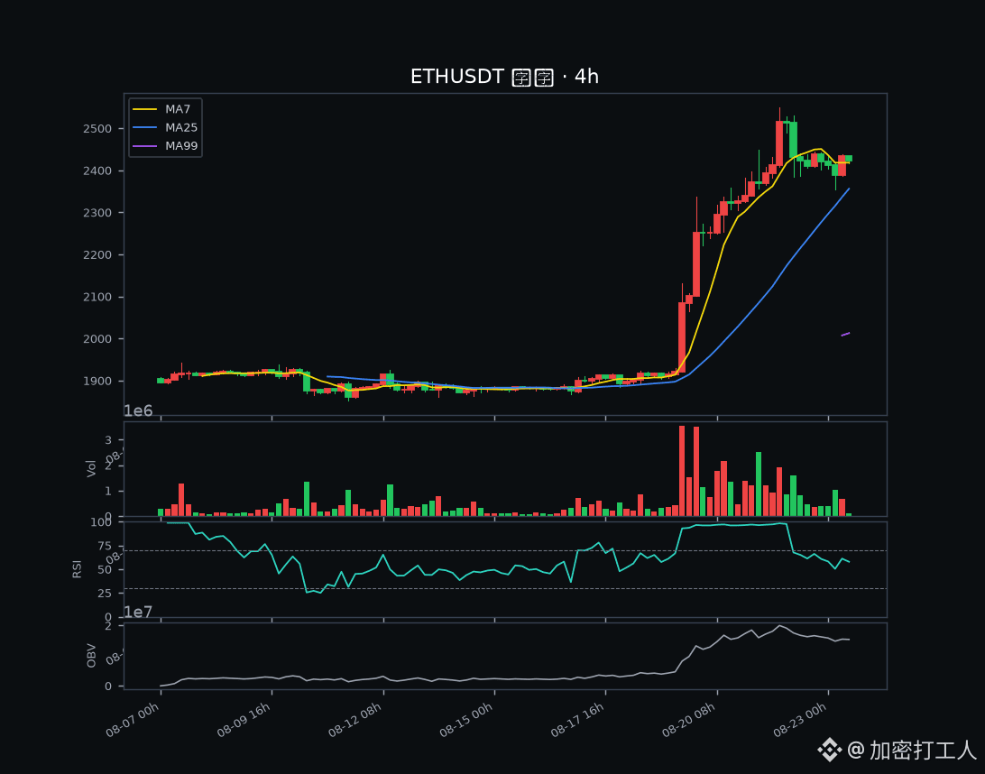Click the 08-12 08h date label
The image size is (985, 774).
pos(354,720)
